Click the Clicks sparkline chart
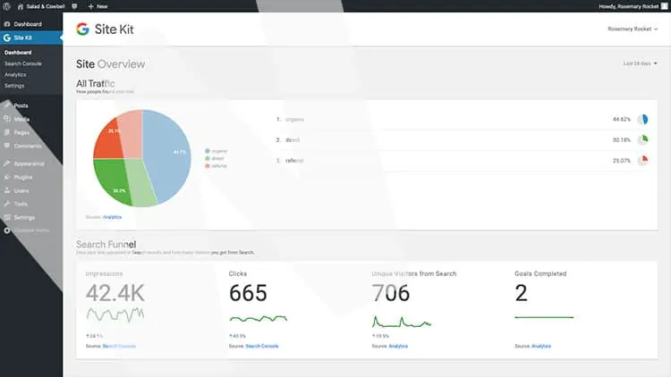 click(258, 318)
